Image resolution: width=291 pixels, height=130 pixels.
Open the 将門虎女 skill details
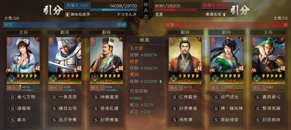click(226, 97)
